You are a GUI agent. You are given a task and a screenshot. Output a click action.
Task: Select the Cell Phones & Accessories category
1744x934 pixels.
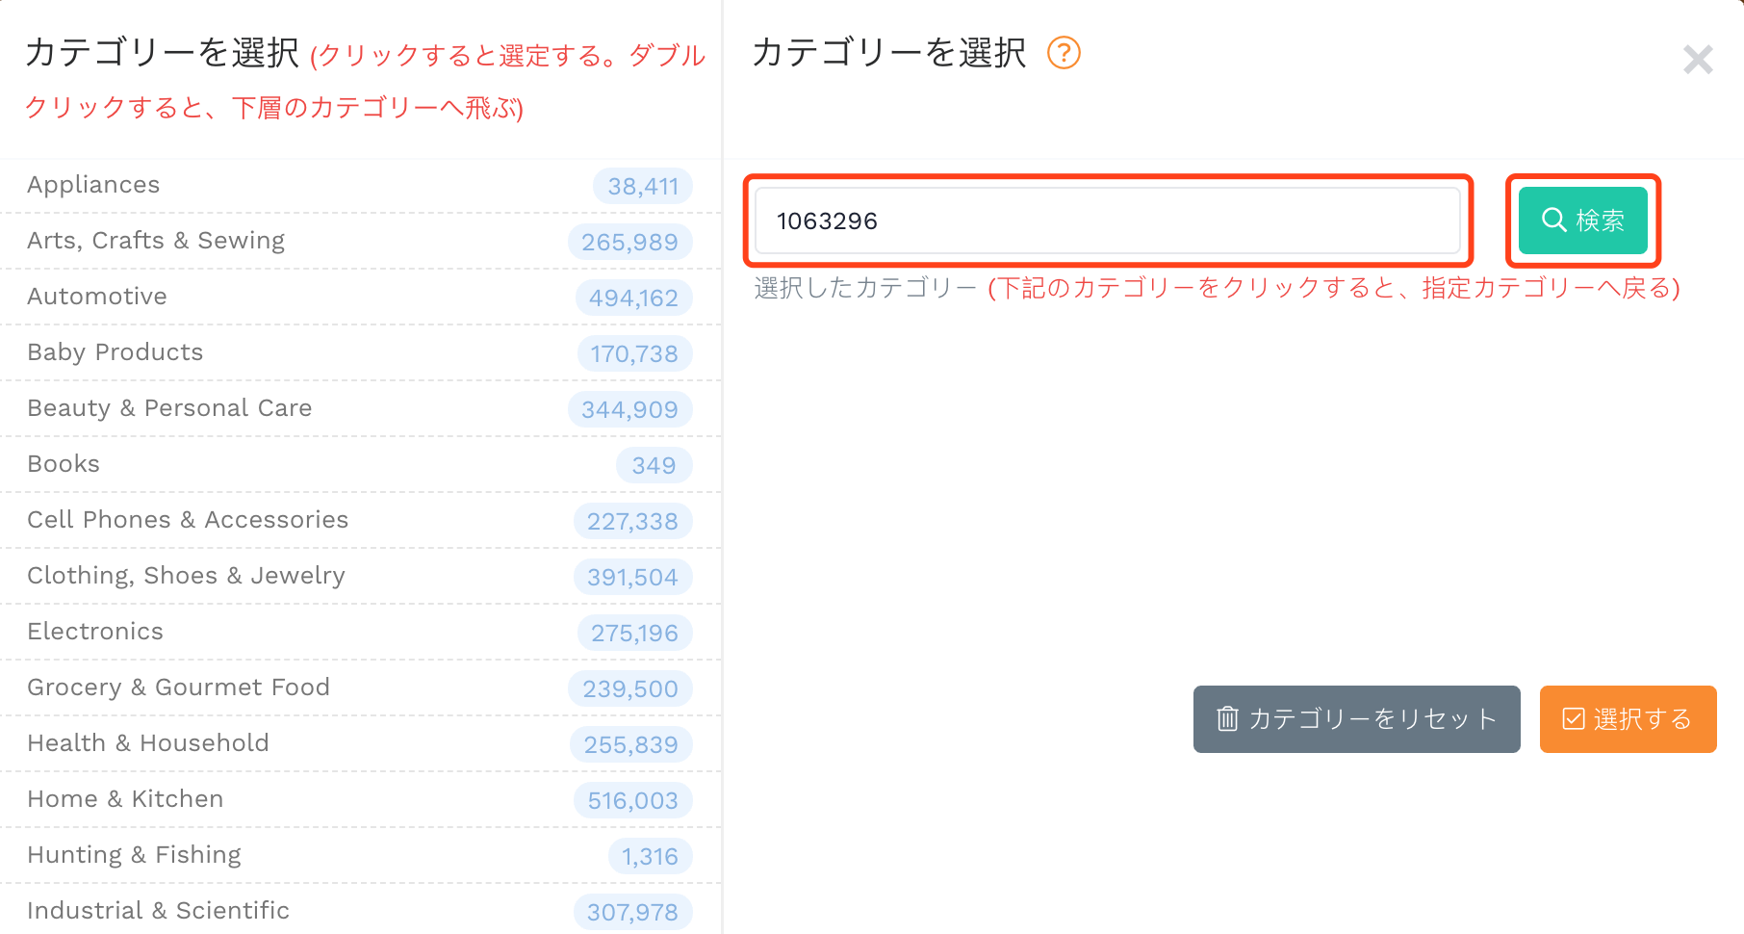(x=361, y=521)
